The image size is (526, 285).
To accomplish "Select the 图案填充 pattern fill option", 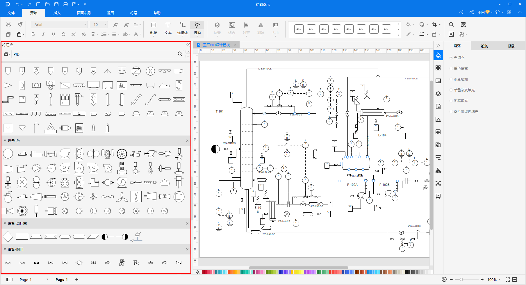I will coord(459,101).
